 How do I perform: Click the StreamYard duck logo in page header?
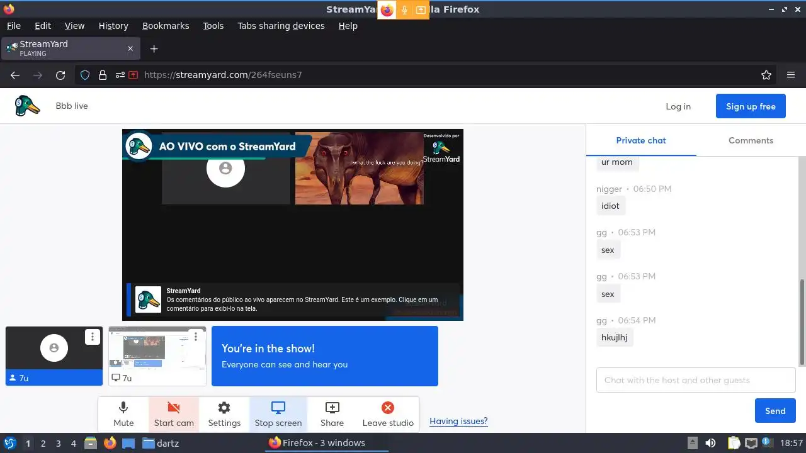click(27, 106)
